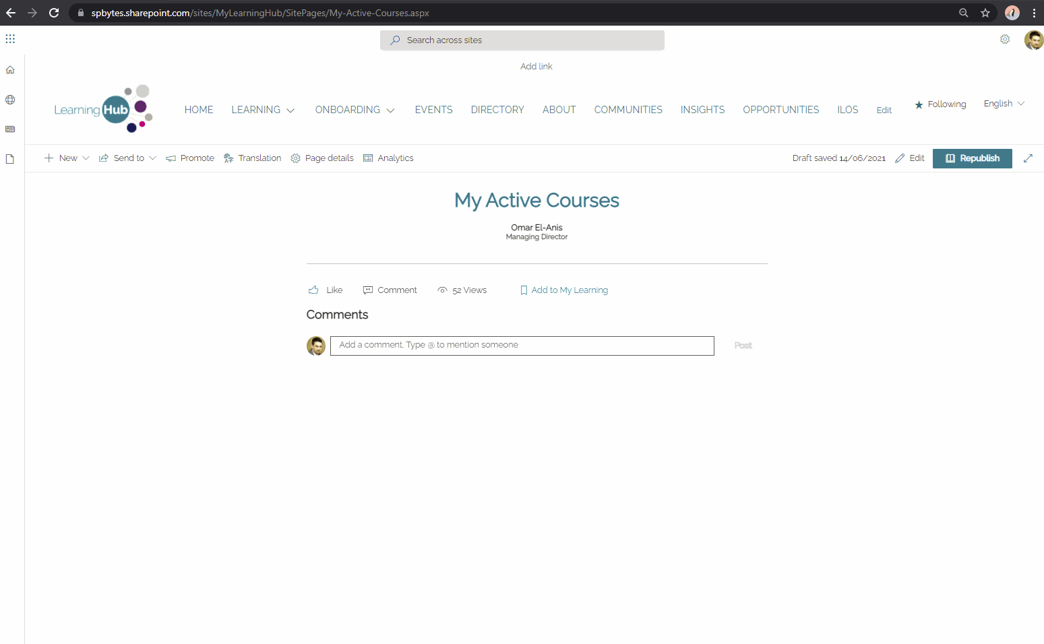The height and width of the screenshot is (644, 1044).
Task: Click the Comment speech bubble icon
Action: click(368, 290)
